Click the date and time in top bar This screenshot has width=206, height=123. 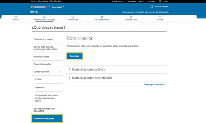tap(46, 1)
